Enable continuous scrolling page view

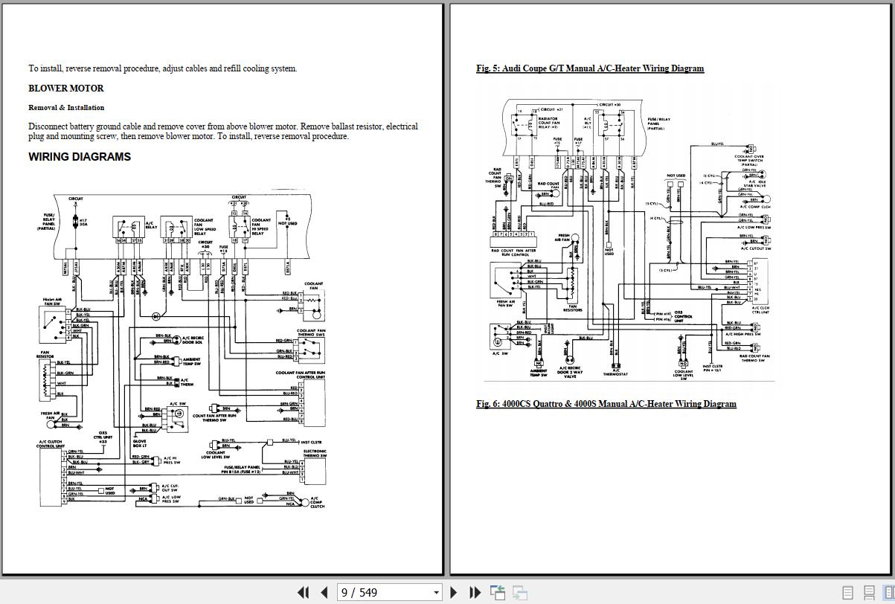(868, 593)
